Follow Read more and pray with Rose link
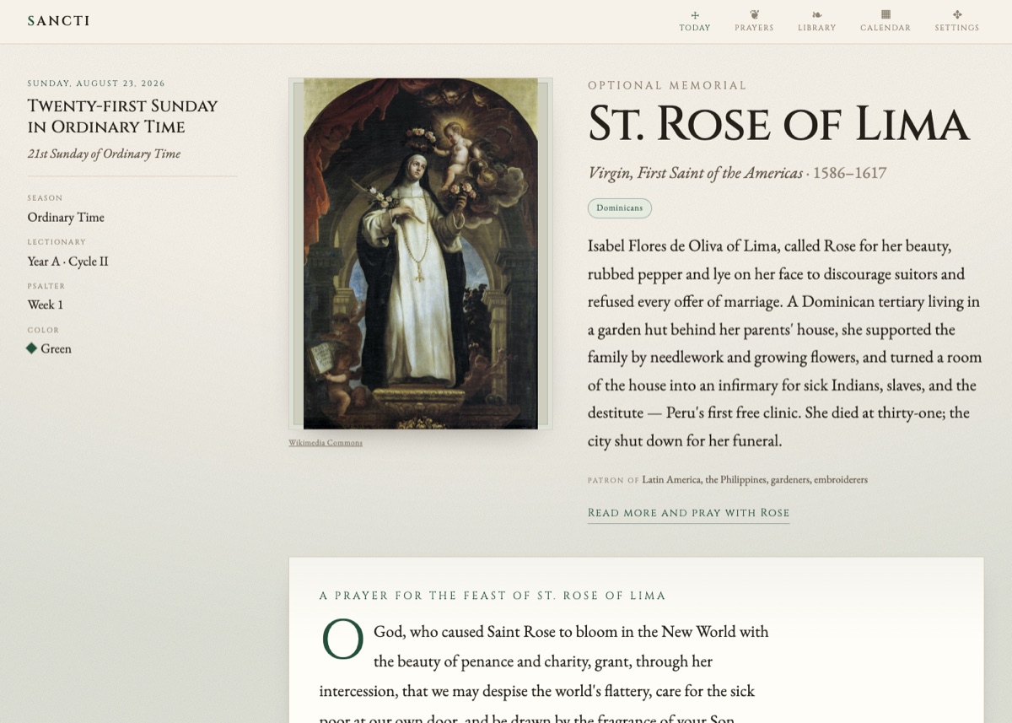The image size is (1012, 723). (x=688, y=513)
